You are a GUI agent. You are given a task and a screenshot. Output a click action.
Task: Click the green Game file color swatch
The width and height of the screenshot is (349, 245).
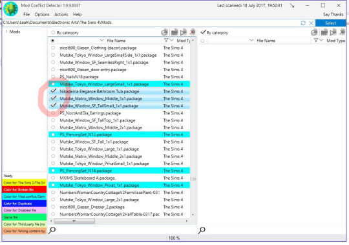point(25,217)
